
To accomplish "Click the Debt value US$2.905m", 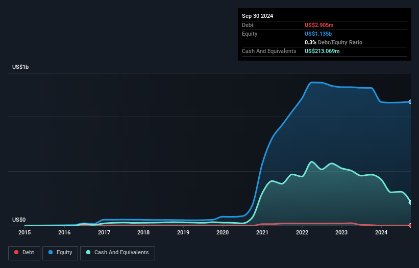I will click(x=319, y=25).
